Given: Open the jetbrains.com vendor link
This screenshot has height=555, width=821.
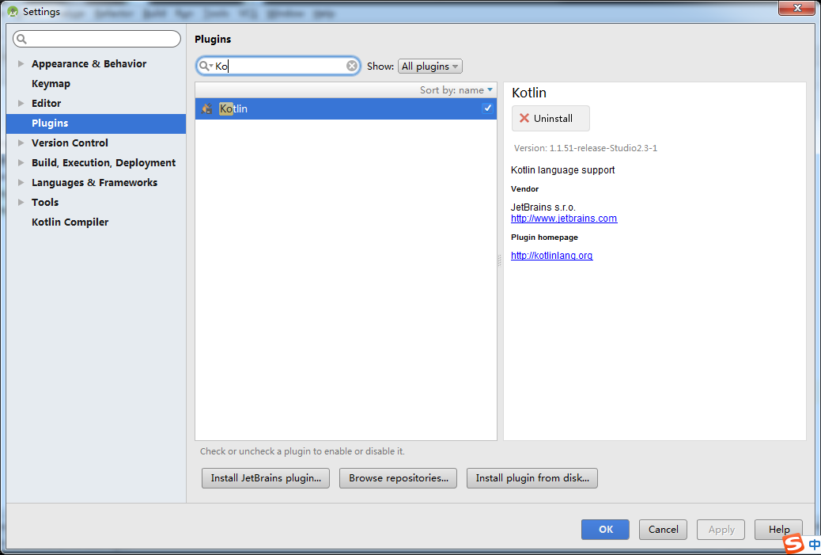Looking at the screenshot, I should (x=564, y=219).
